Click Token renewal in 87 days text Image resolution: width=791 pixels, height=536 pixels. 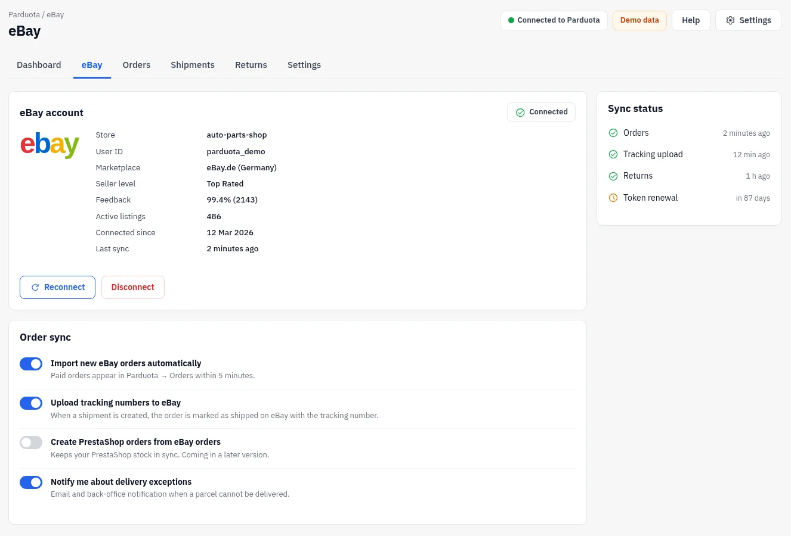point(753,198)
